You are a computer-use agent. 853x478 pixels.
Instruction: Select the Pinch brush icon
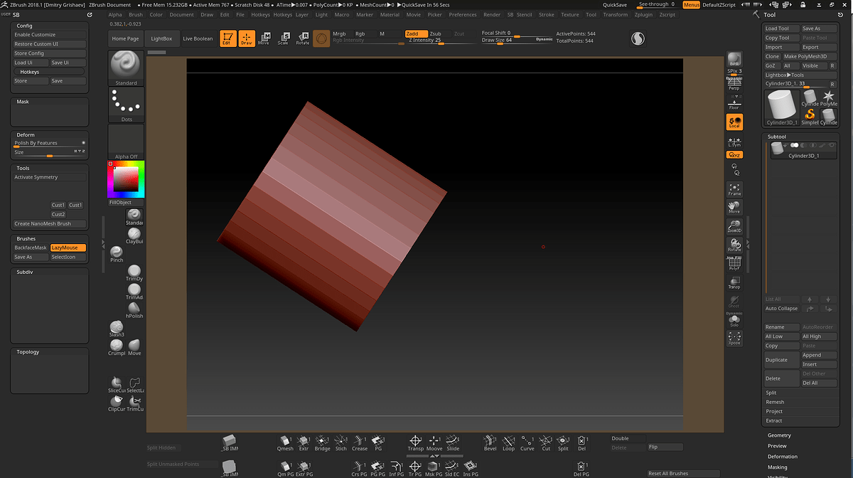click(x=117, y=254)
